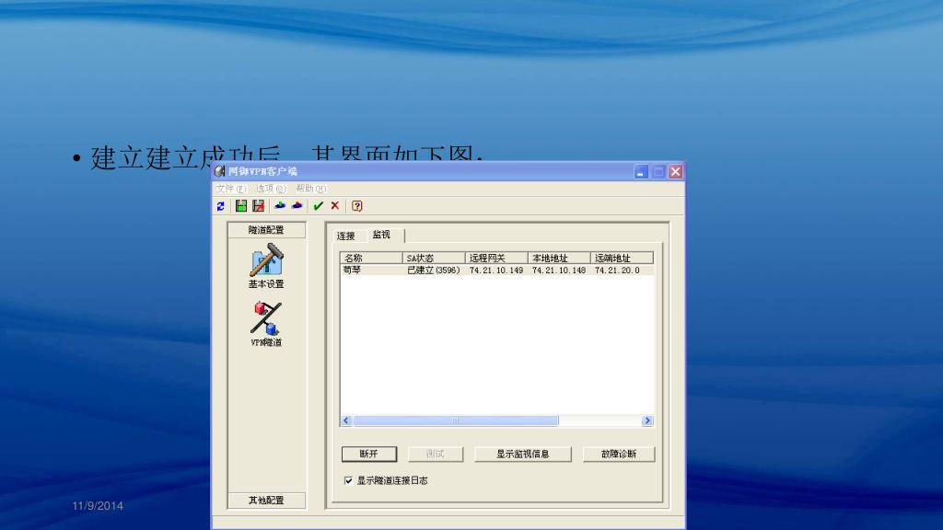Click the red X cancel toolbar icon
The image size is (943, 530).
335,205
